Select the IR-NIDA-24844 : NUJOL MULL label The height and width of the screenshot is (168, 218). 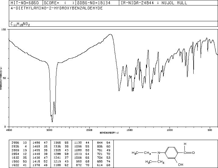(x=154, y=3)
